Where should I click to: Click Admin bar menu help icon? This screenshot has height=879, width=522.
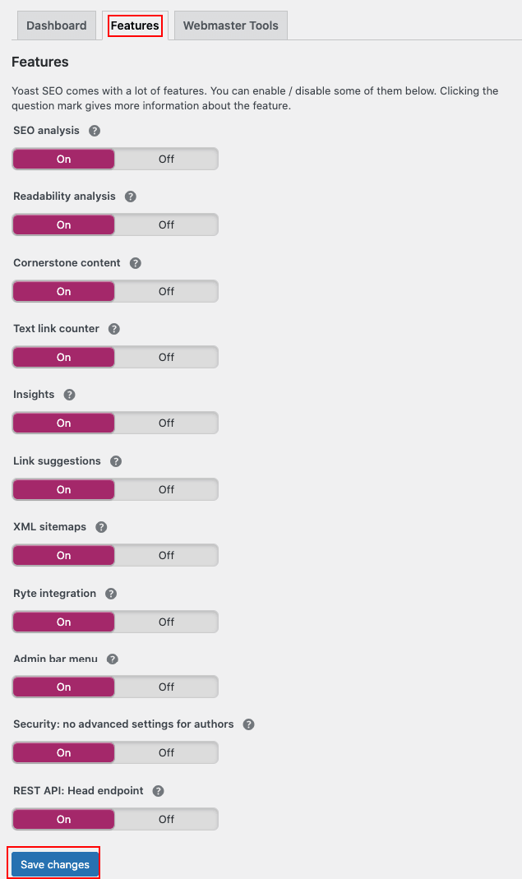pos(113,659)
